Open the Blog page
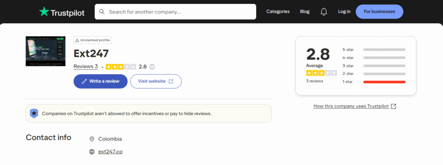The width and height of the screenshot is (443, 165). pos(305,12)
